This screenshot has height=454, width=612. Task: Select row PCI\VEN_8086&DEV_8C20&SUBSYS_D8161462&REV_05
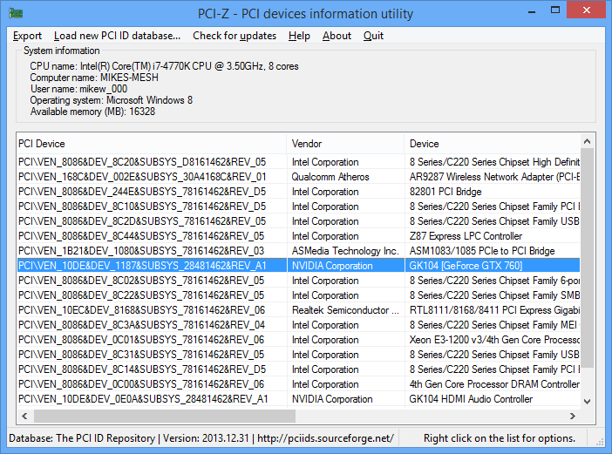click(x=298, y=162)
